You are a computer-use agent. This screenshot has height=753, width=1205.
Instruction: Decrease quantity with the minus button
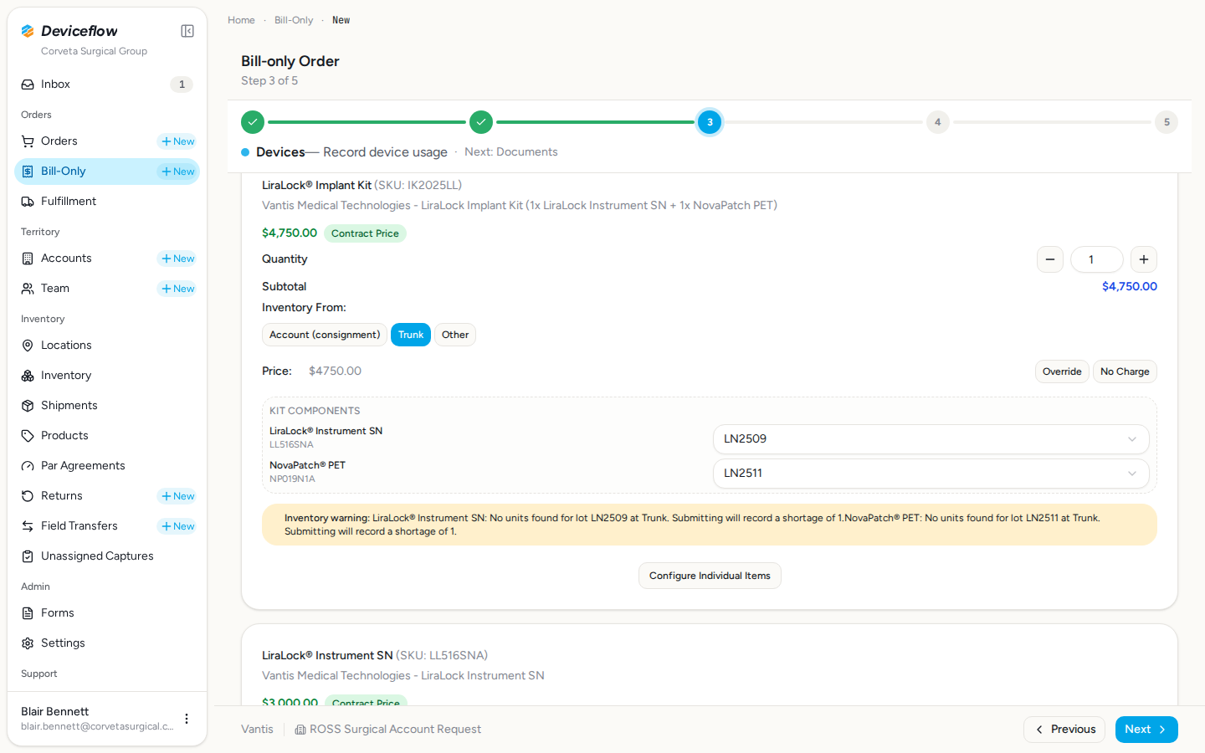coord(1050,259)
